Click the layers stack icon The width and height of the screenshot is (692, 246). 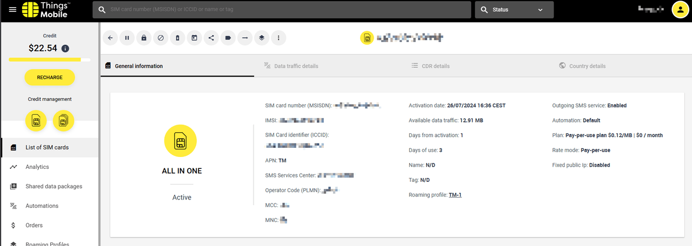[x=261, y=38]
